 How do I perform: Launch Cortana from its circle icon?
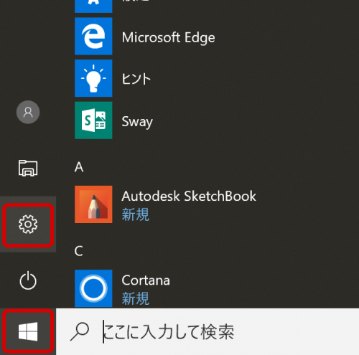pos(93,288)
